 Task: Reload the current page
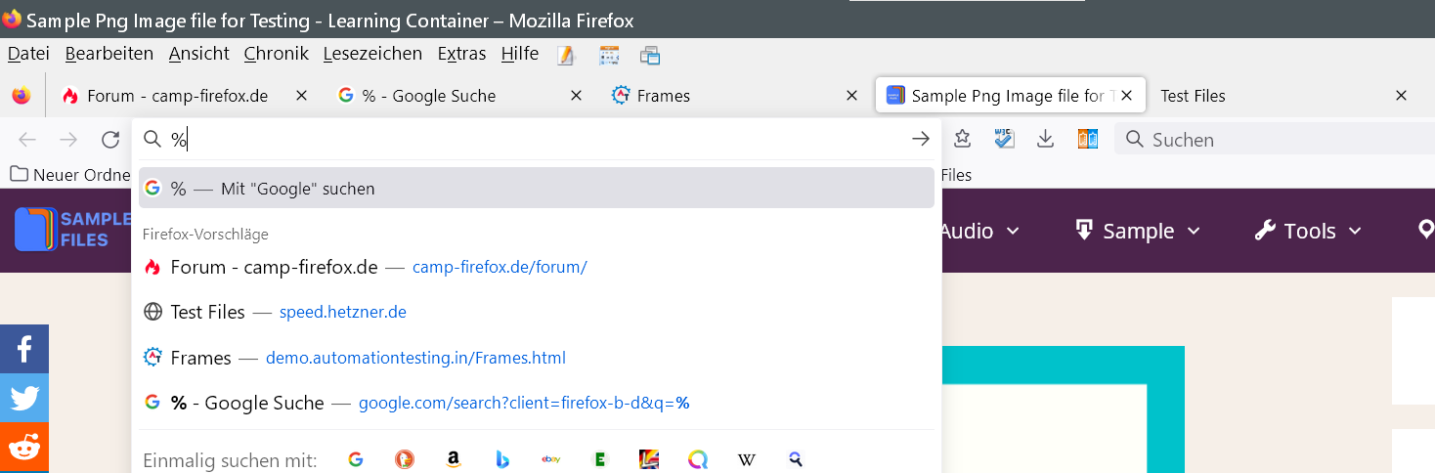110,140
